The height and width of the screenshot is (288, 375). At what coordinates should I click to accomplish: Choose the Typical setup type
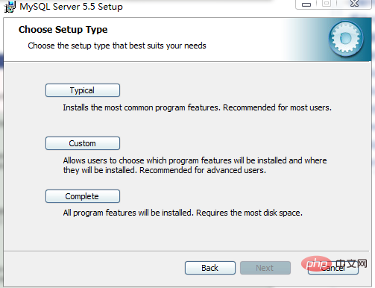click(83, 90)
